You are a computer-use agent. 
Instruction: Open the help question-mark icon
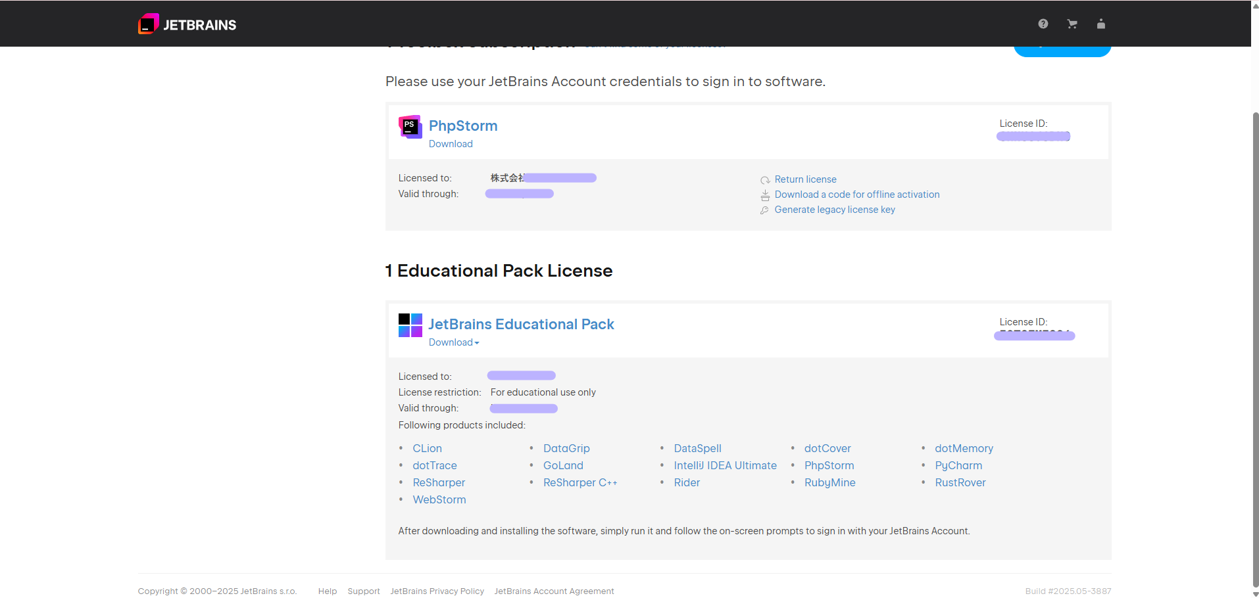(x=1043, y=24)
